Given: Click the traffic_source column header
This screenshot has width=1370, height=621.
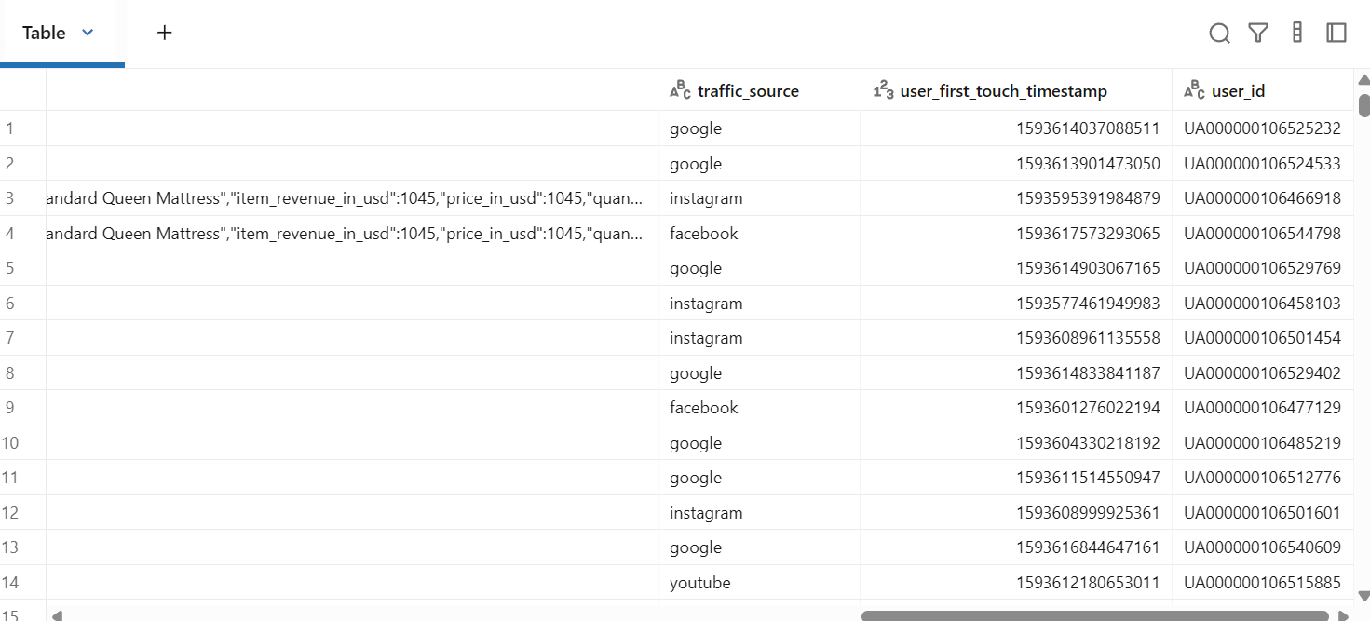Looking at the screenshot, I should click(x=748, y=91).
